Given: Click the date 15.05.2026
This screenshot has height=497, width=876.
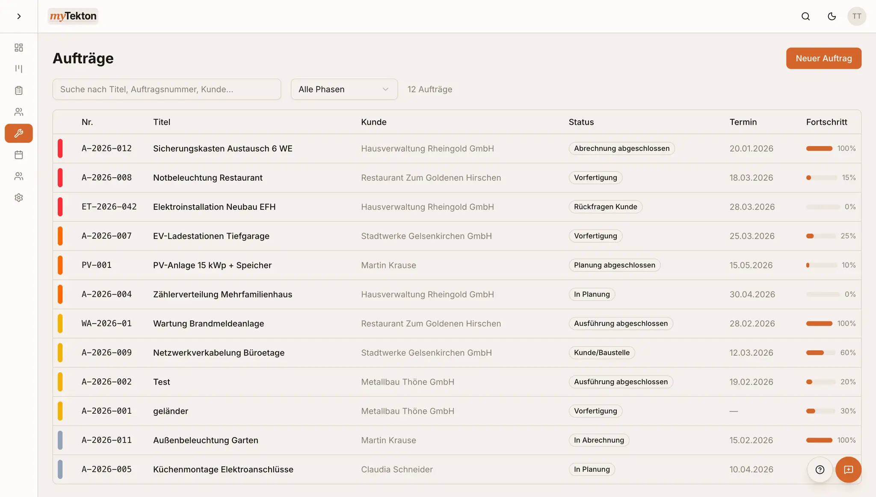Looking at the screenshot, I should pos(751,265).
